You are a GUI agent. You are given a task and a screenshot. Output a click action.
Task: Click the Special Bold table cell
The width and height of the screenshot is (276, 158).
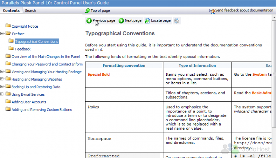coord(124,78)
